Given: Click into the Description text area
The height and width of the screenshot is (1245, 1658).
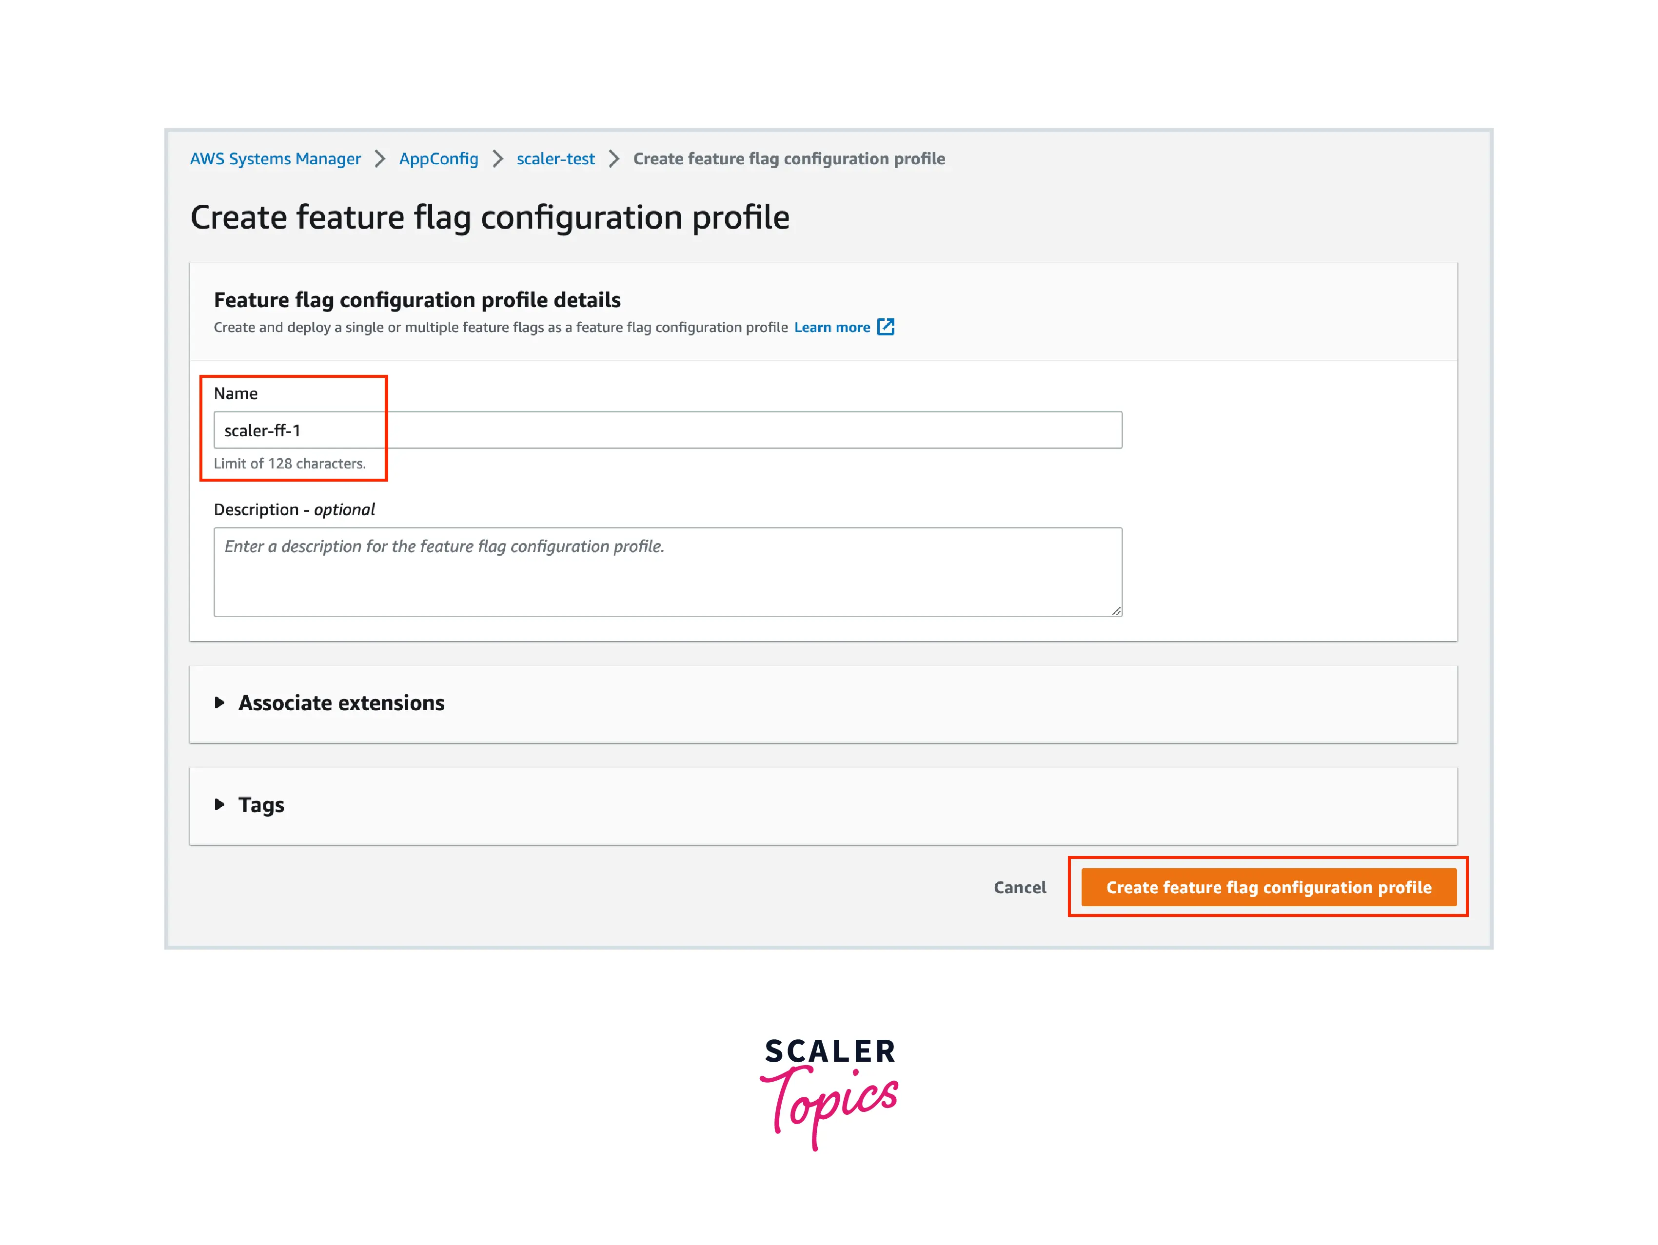Looking at the screenshot, I should (x=667, y=572).
